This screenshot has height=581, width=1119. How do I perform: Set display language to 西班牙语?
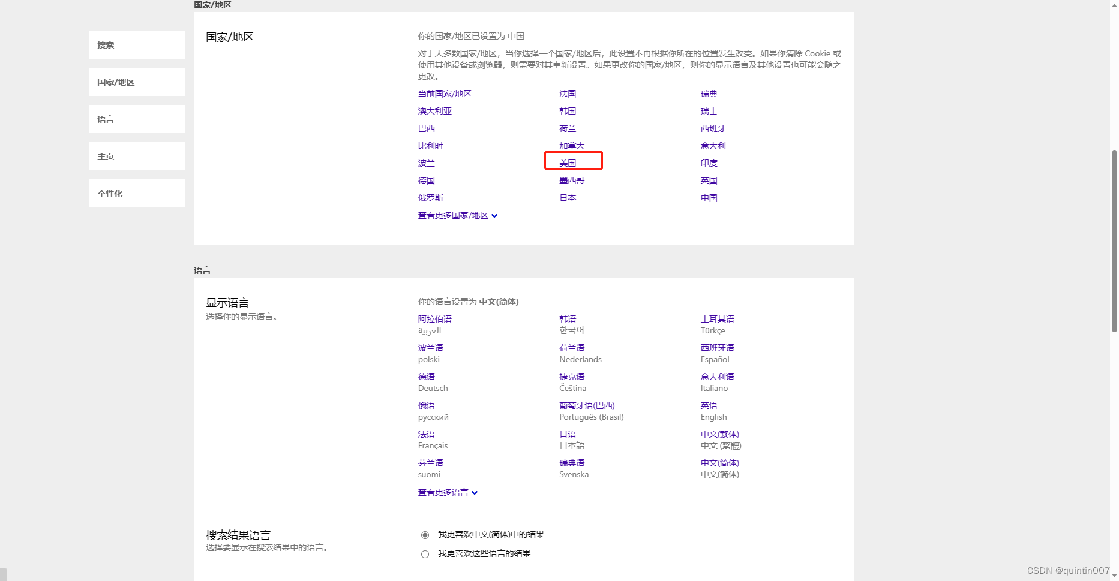pos(718,348)
